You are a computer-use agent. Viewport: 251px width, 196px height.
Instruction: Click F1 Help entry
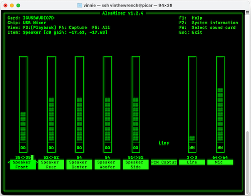(191, 18)
